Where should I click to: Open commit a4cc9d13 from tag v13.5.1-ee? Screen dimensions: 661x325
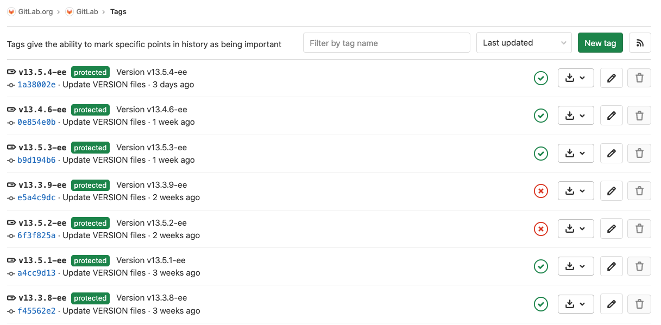pyautogui.click(x=36, y=273)
